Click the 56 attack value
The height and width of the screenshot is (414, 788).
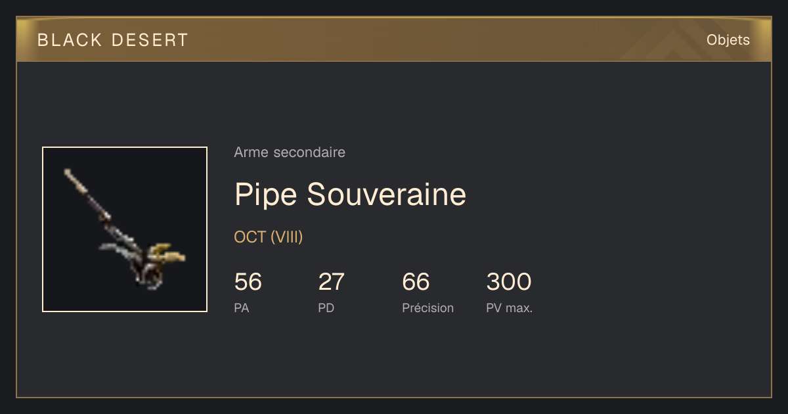tap(248, 282)
